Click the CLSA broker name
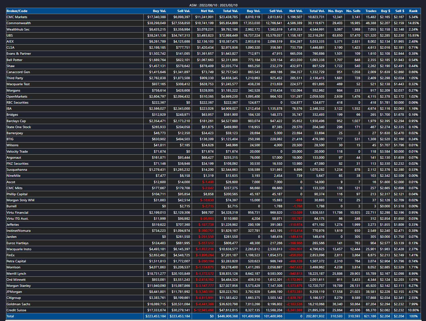The height and width of the screenshot is (321, 426). tap(10, 48)
